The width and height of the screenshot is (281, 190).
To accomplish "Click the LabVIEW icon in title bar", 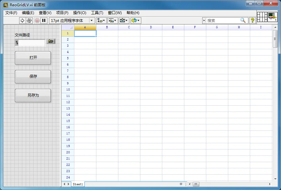I will [6, 5].
